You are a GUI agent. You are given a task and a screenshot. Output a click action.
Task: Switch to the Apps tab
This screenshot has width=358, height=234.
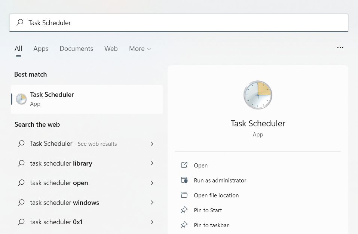41,49
